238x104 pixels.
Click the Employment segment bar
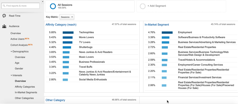click(167, 33)
